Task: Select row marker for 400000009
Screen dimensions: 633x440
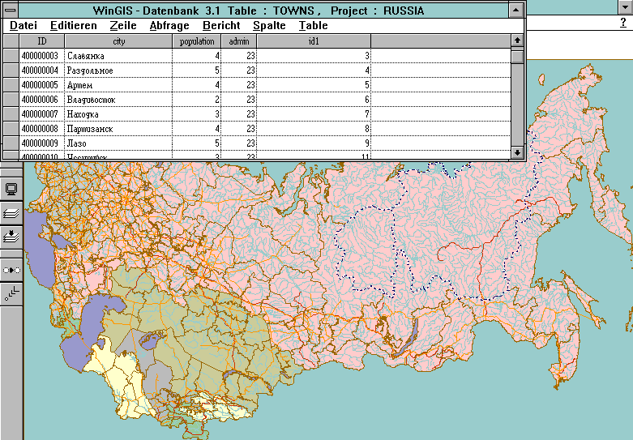Action: [x=11, y=143]
